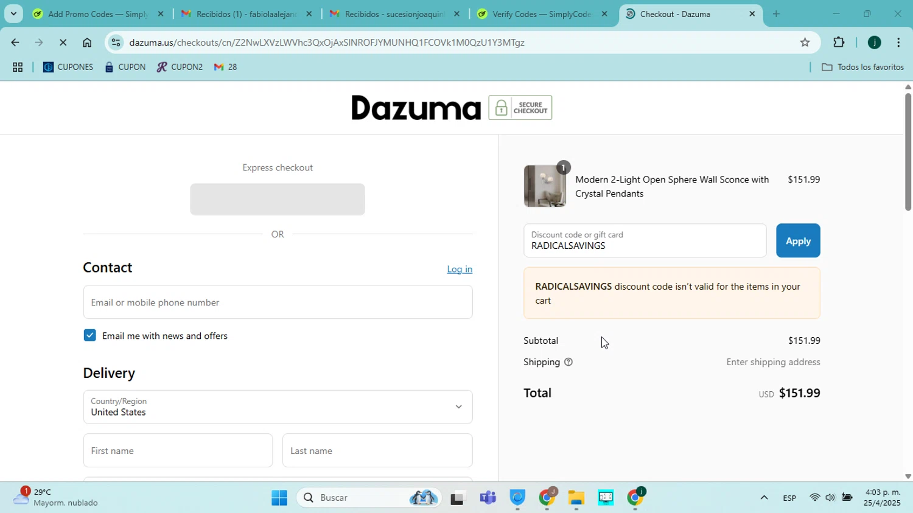The image size is (913, 513).
Task: Open the volume speaker icon
Action: point(830,498)
